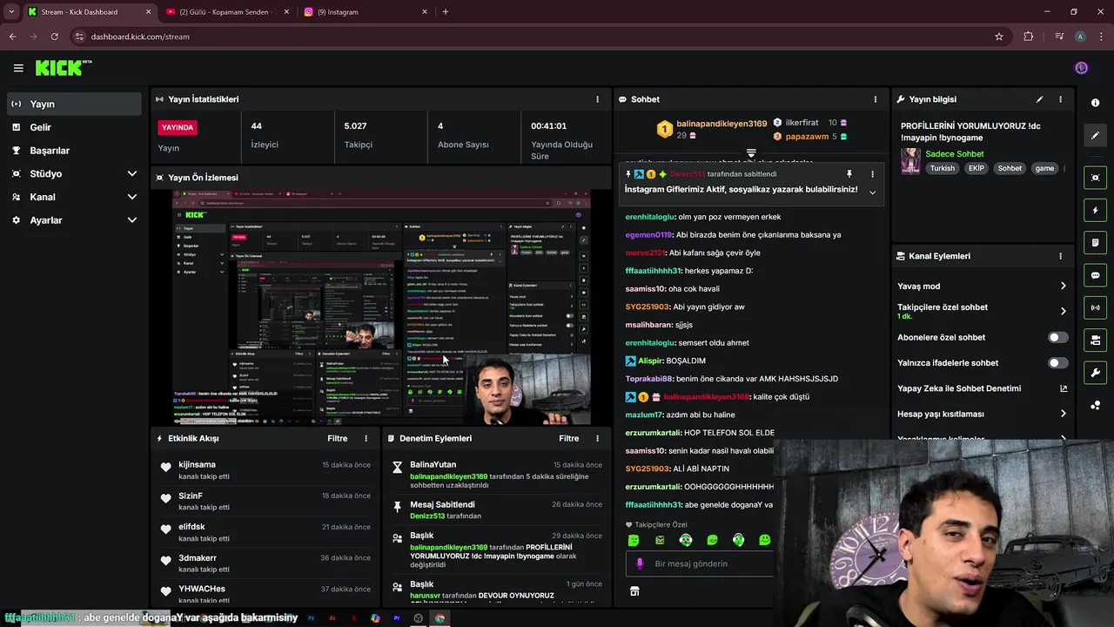This screenshot has height=627, width=1114.
Task: Collapse the chat leaderboard with filter arrow
Action: click(751, 153)
